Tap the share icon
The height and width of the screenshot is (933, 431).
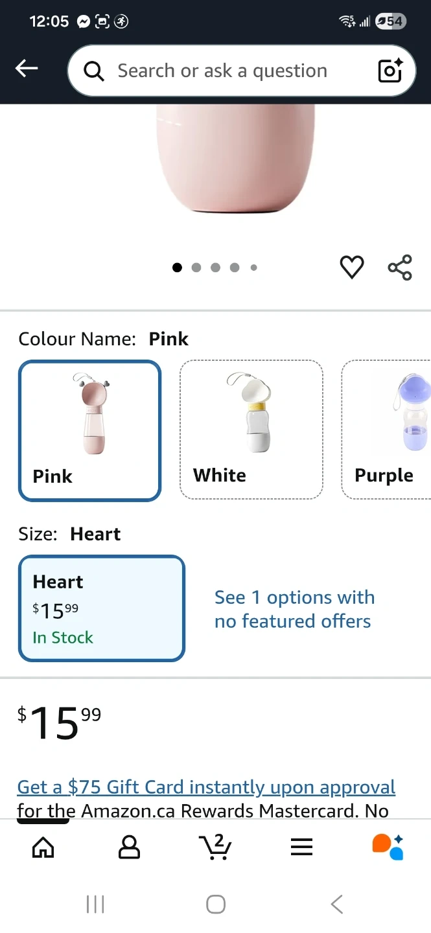tap(400, 267)
